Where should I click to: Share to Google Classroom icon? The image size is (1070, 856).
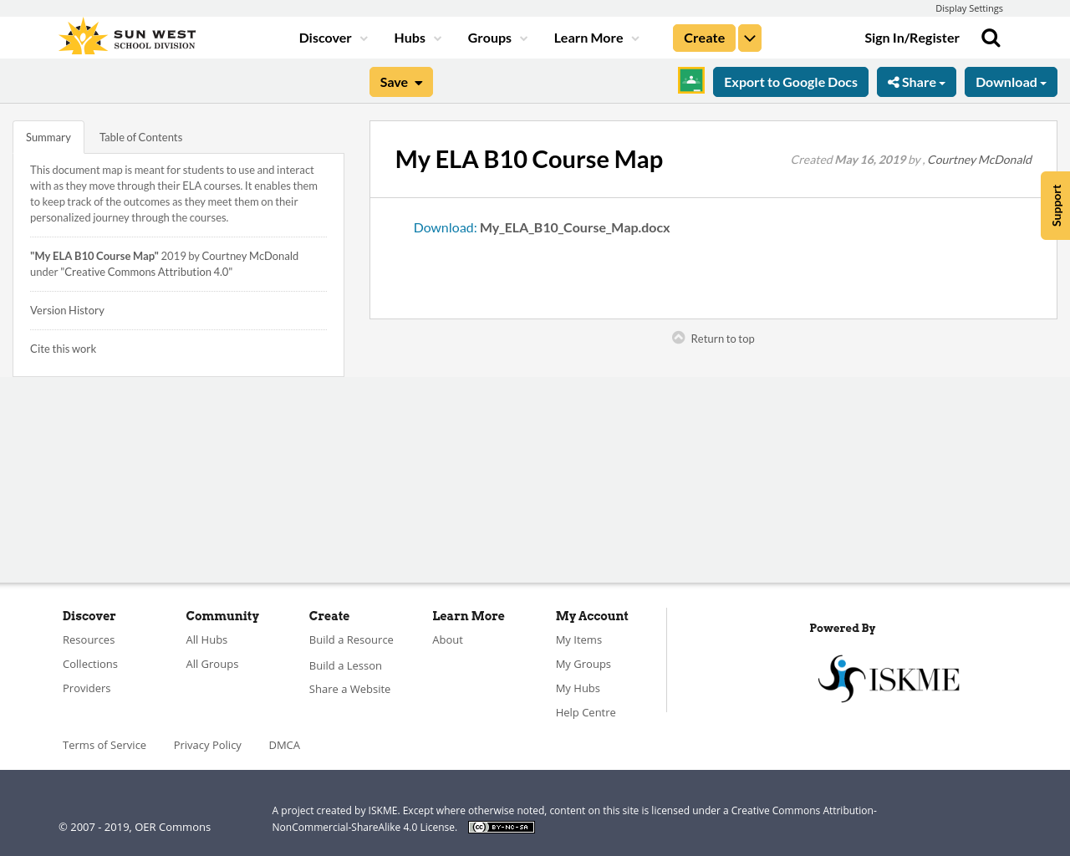click(x=690, y=80)
